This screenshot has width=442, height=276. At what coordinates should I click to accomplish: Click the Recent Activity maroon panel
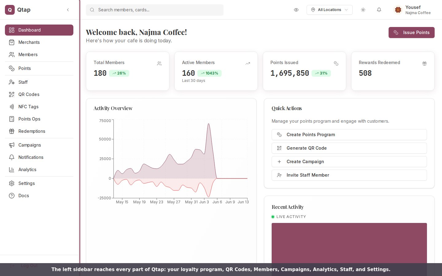click(349, 243)
